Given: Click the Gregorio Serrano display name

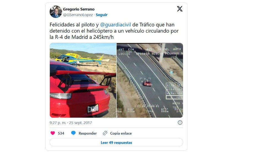Looking at the screenshot, I should coord(79,9).
